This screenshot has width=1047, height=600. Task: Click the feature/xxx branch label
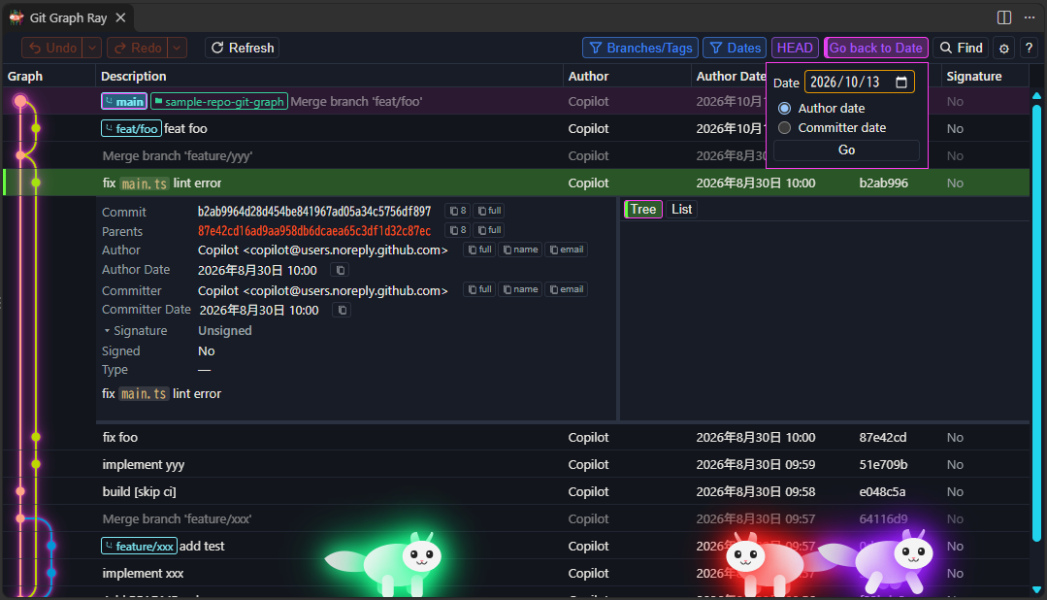click(x=139, y=546)
